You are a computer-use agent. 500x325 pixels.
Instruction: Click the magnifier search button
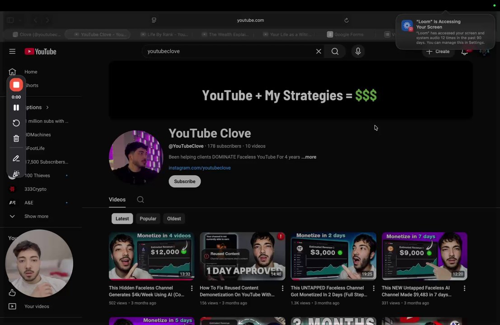tap(335, 51)
